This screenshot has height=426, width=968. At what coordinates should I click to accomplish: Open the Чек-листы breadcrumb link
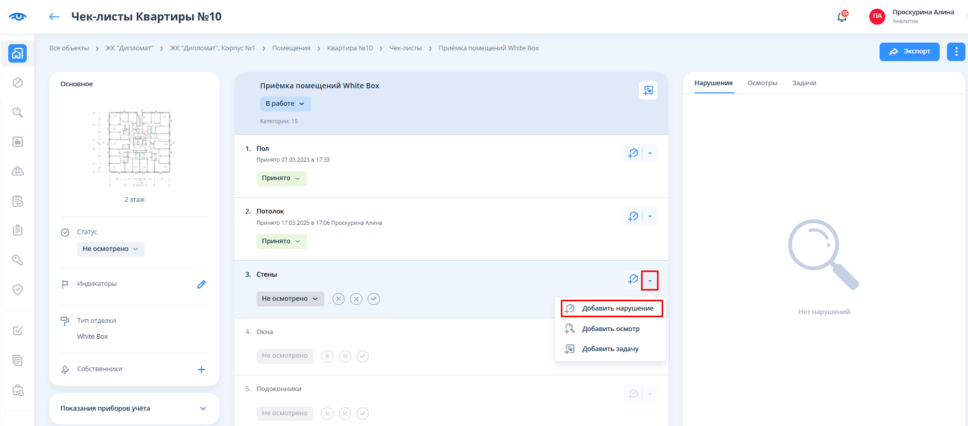pos(405,48)
